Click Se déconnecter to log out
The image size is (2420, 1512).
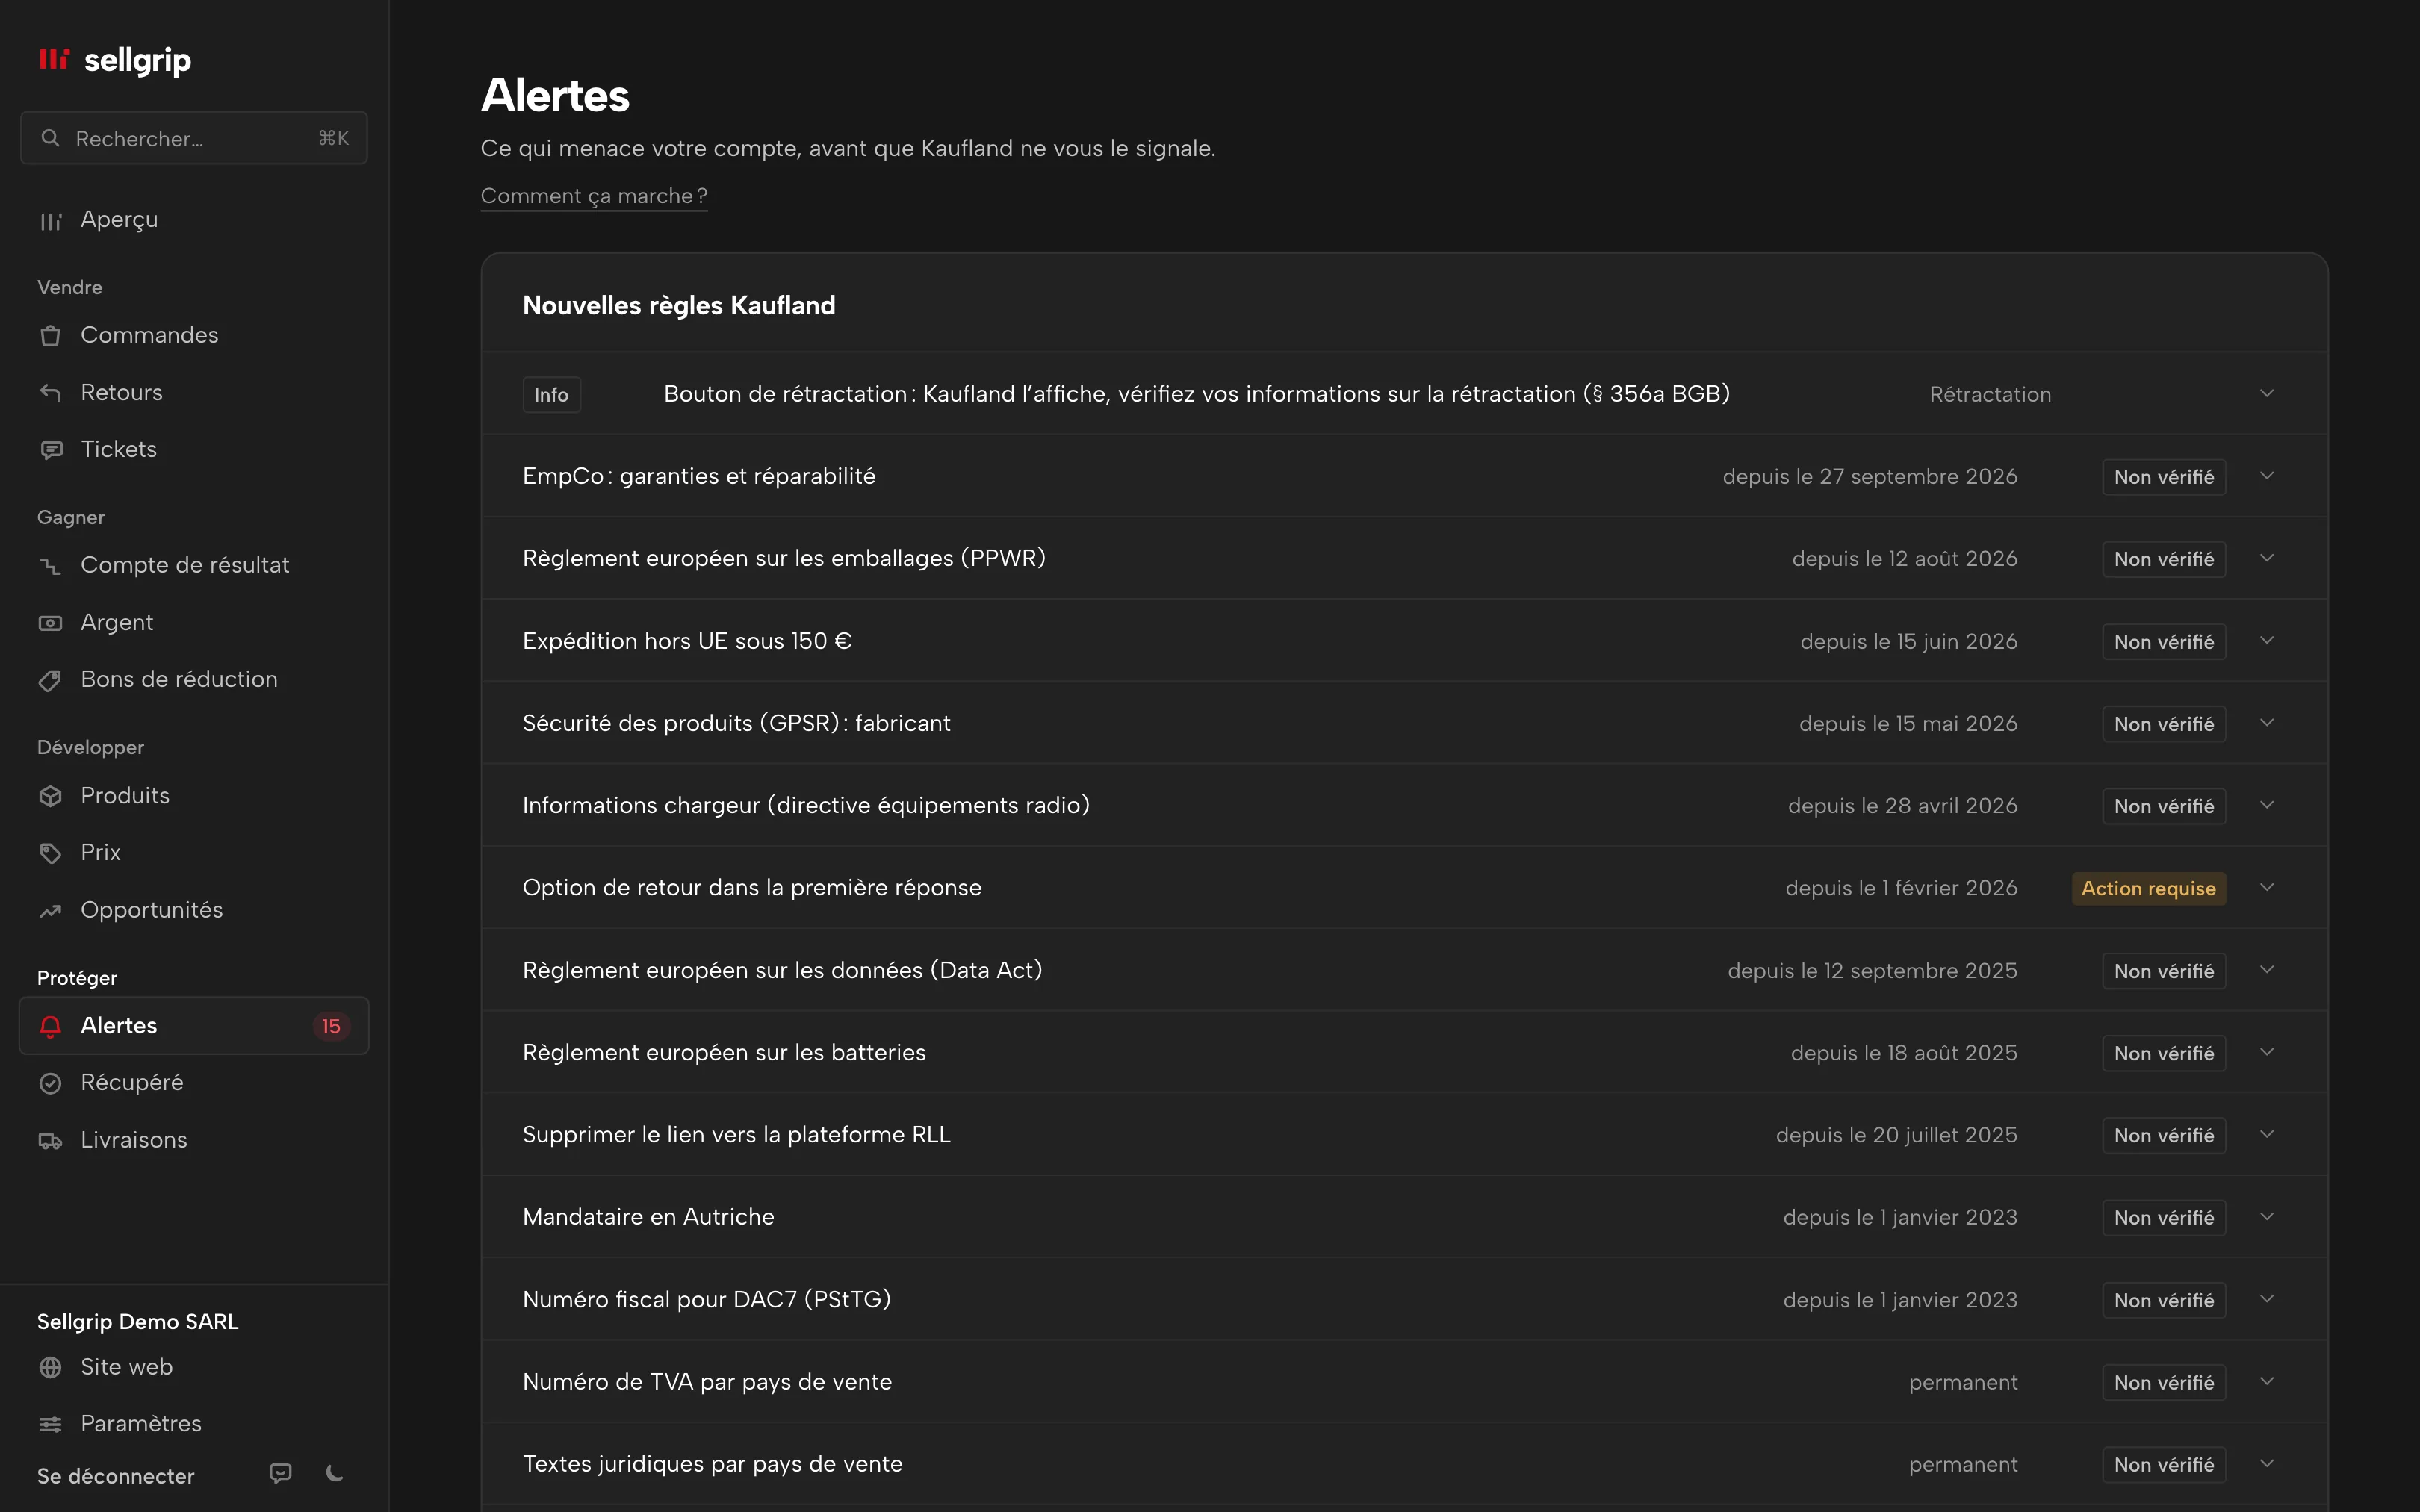(116, 1476)
